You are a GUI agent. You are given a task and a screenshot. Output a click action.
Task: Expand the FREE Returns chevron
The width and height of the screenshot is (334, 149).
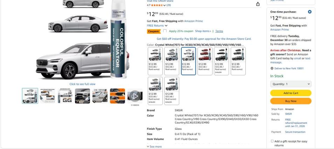pos(166,26)
